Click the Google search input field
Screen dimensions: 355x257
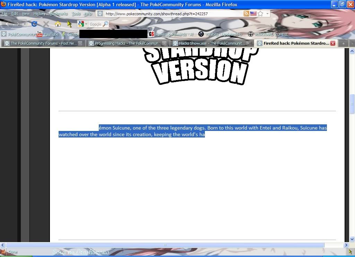click(96, 24)
